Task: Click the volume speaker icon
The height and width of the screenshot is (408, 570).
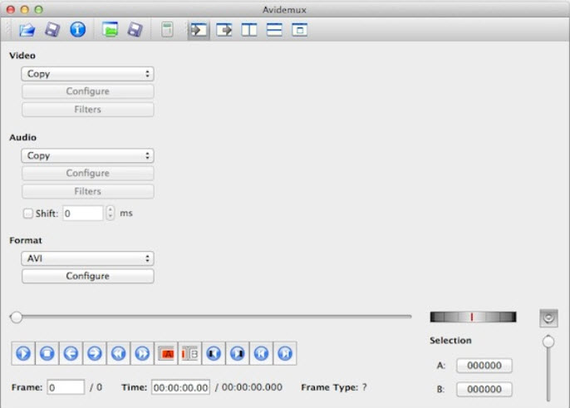Action: click(548, 318)
